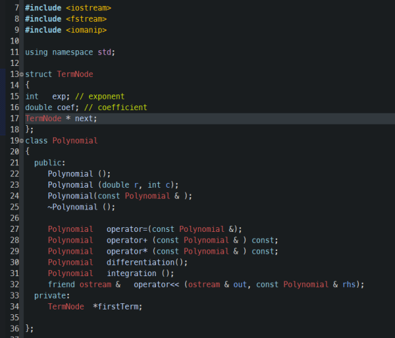Click the public access specifier
395x338 pixels.
50,163
